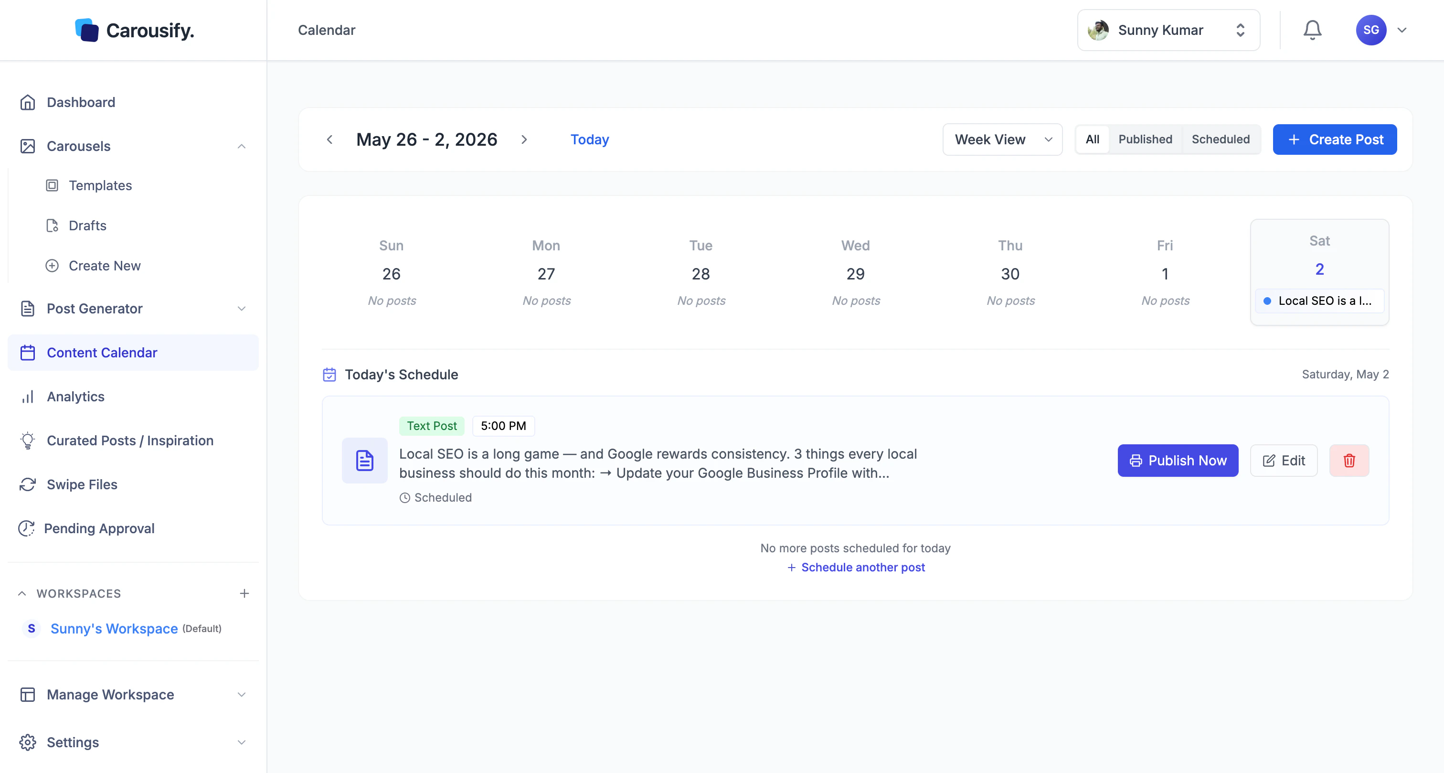Click the Local SEO post preview text
This screenshot has width=1444, height=773.
658,463
